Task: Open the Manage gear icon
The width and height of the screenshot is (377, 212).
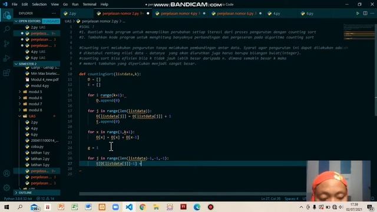Action: (x=6, y=187)
